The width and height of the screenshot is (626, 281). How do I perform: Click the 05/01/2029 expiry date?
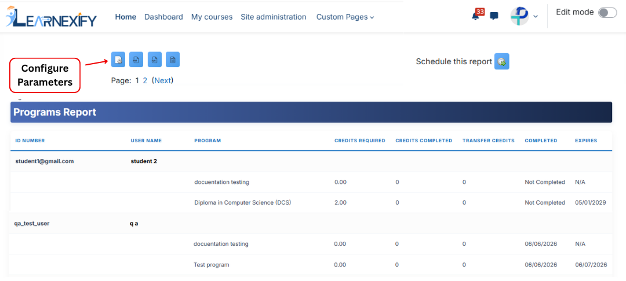591,202
